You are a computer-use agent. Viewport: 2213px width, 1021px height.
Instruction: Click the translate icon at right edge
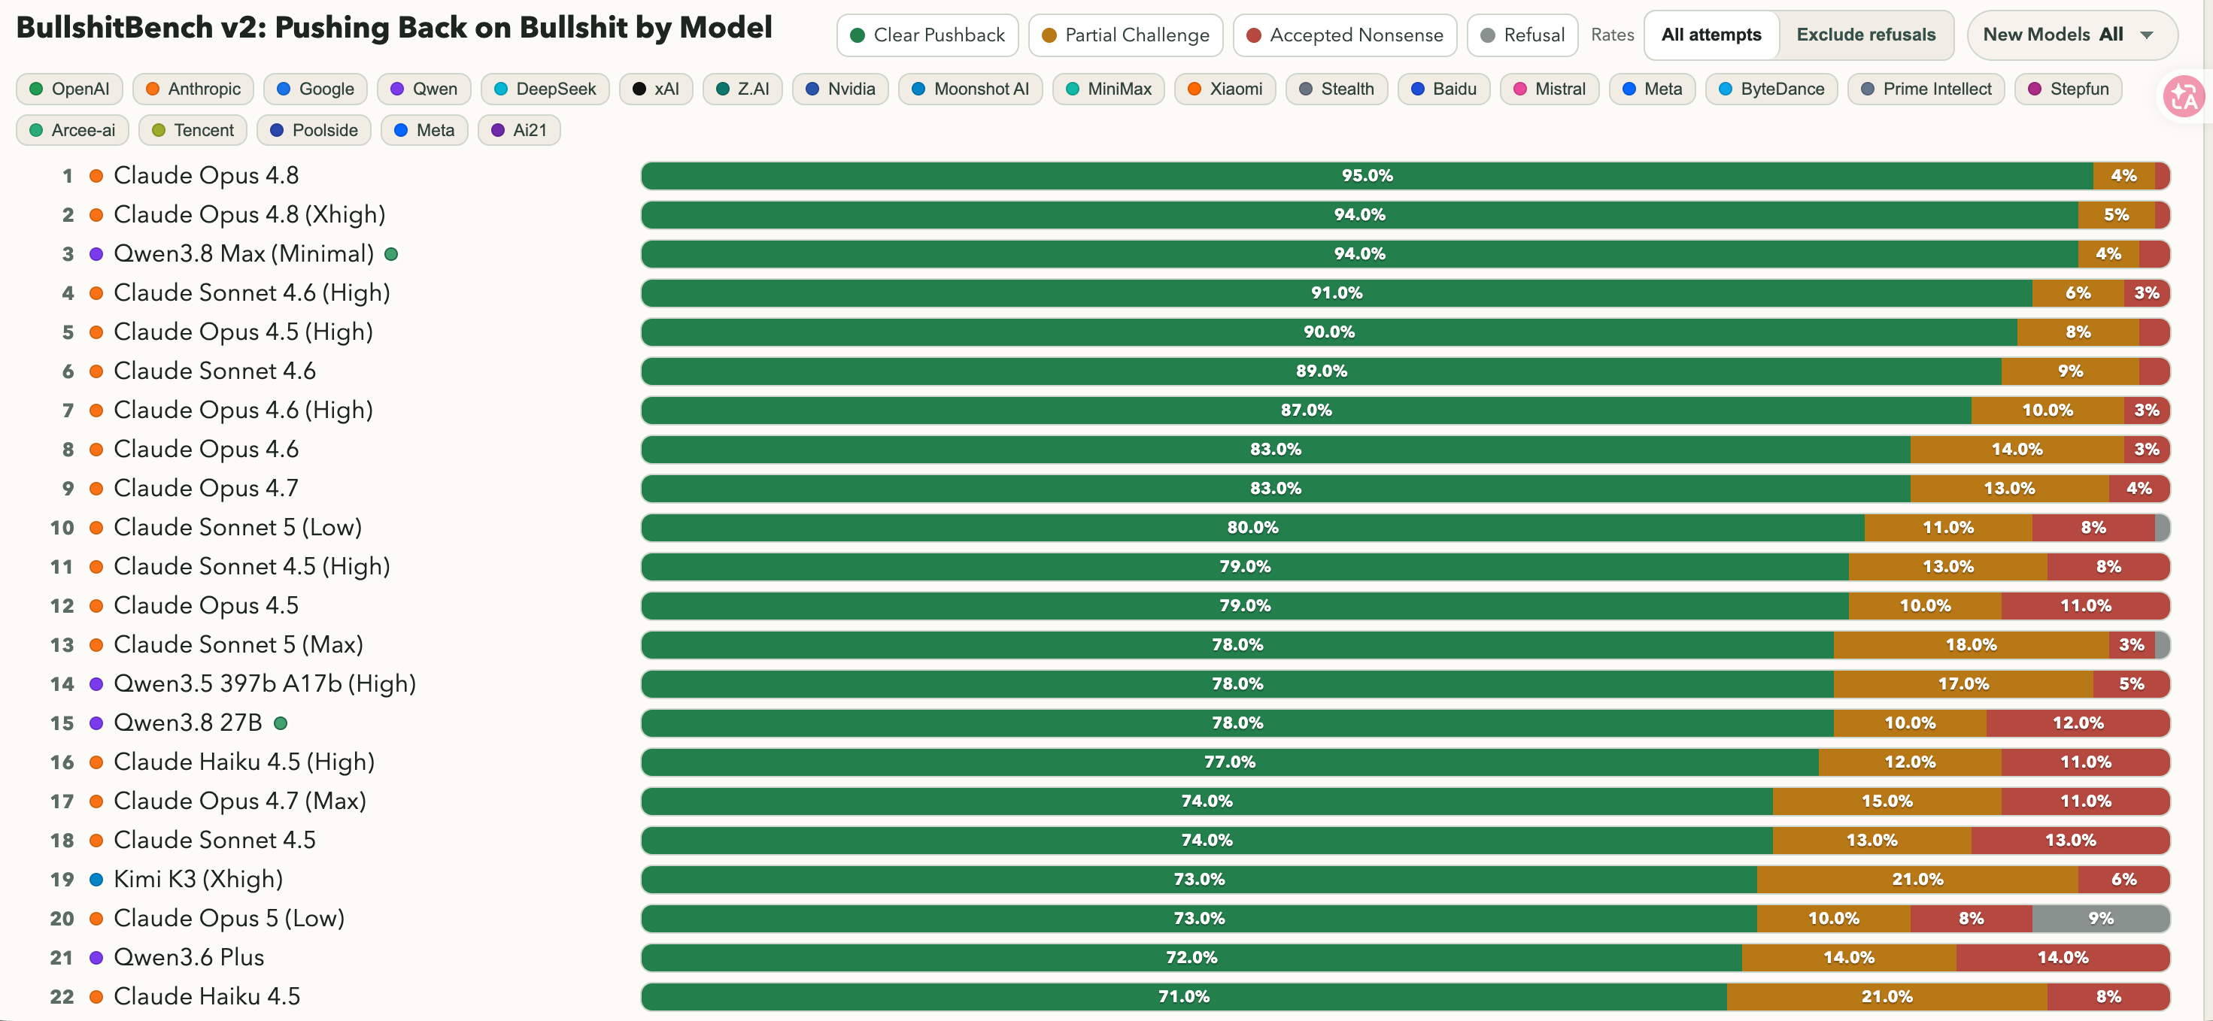2183,98
